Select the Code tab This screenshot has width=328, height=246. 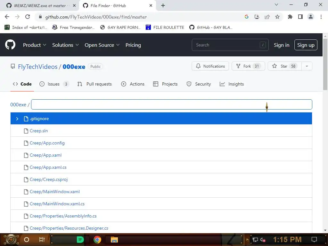[x=22, y=84]
